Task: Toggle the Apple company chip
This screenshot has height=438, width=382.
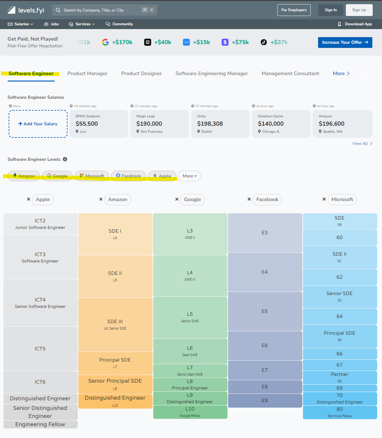Action: (x=162, y=176)
